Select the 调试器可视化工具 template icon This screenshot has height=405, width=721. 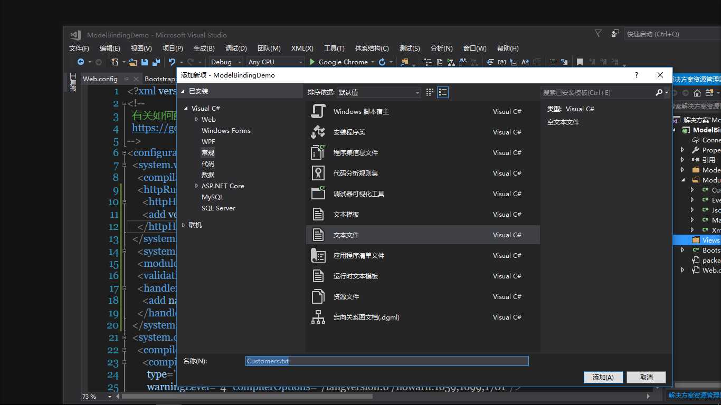pos(318,194)
